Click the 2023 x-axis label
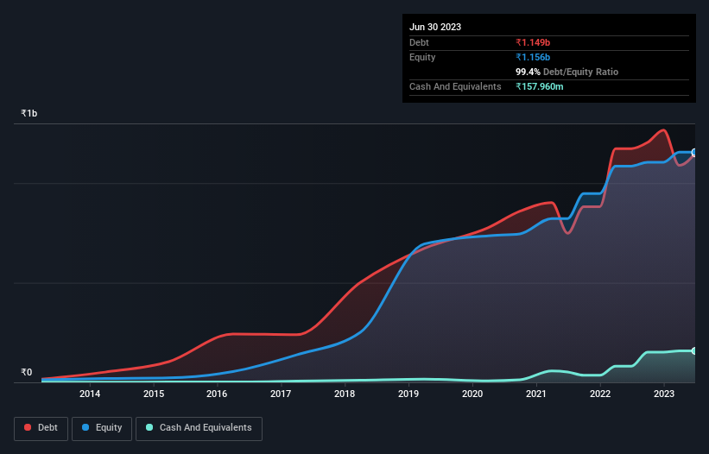 664,394
